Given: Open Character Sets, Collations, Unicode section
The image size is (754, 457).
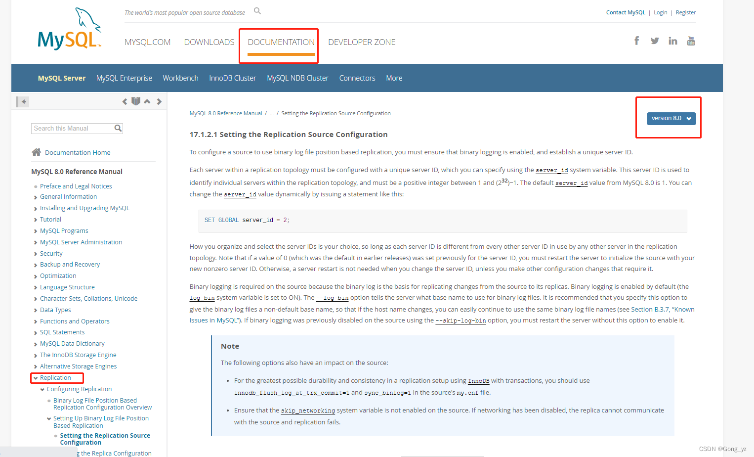Looking at the screenshot, I should click(x=89, y=298).
